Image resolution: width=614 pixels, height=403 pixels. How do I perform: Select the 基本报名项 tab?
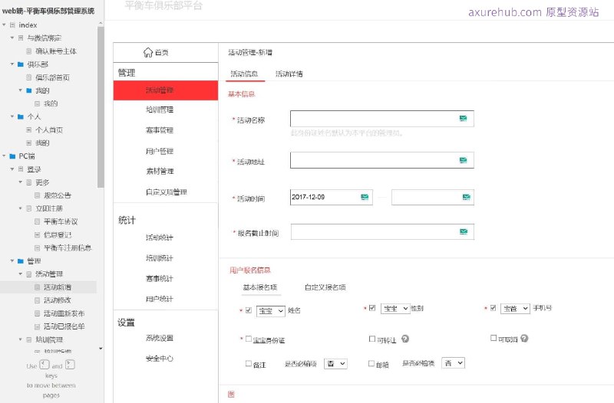[260, 287]
